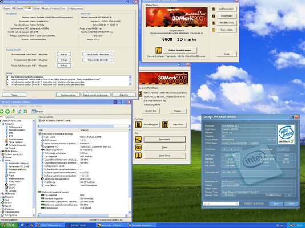Open Raport menu in EVEREST menu bar
305x228 pixels.
pos(13,107)
